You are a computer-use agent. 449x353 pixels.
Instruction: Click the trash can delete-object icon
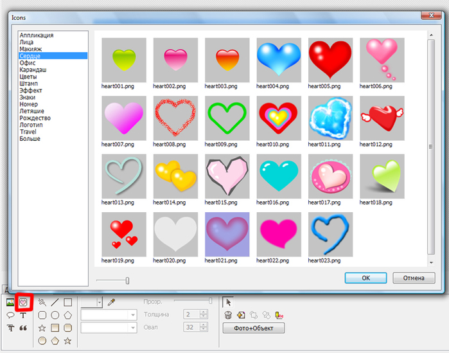pos(228,315)
